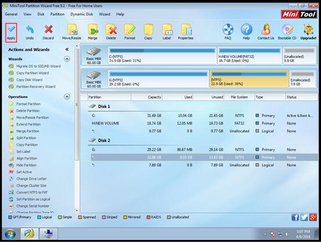Open the Help menu
This screenshot has height=243, width=321.
120,14
